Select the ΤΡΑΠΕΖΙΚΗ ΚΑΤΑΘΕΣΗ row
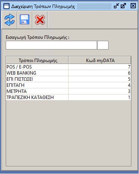 (69, 97)
